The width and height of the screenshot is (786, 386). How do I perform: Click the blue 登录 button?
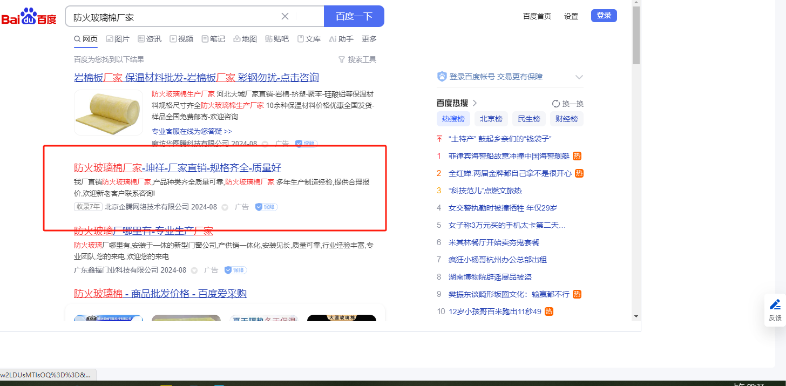[604, 16]
